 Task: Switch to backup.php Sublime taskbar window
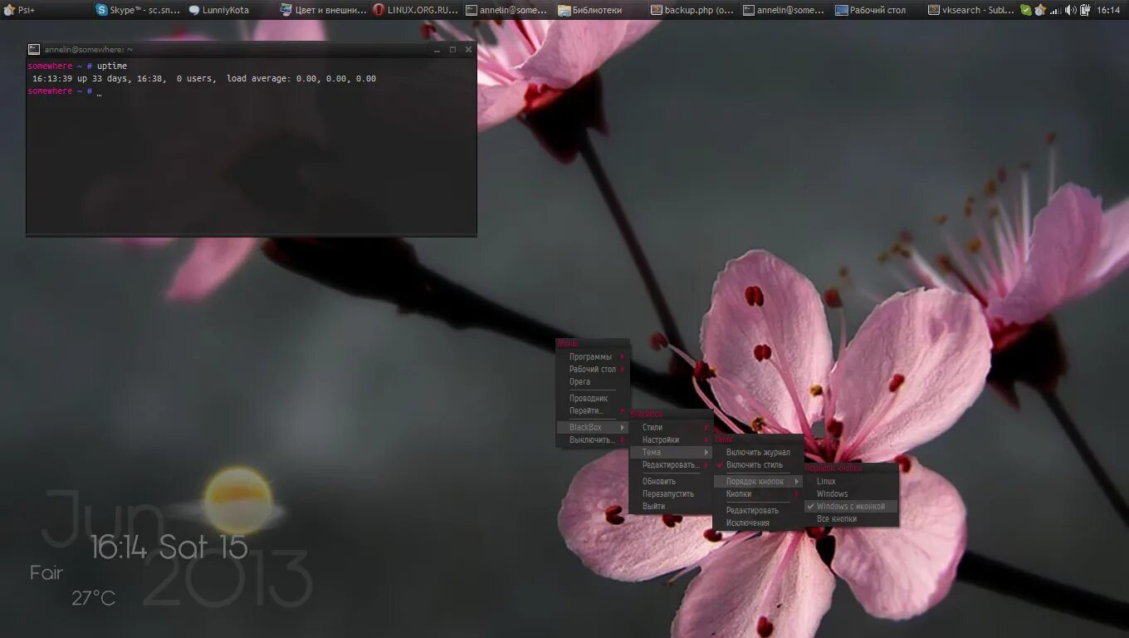pyautogui.click(x=692, y=10)
